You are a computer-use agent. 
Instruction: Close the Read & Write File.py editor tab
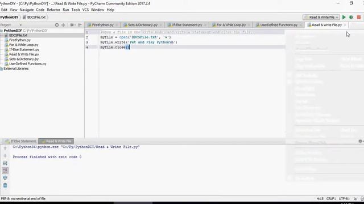point(345,25)
